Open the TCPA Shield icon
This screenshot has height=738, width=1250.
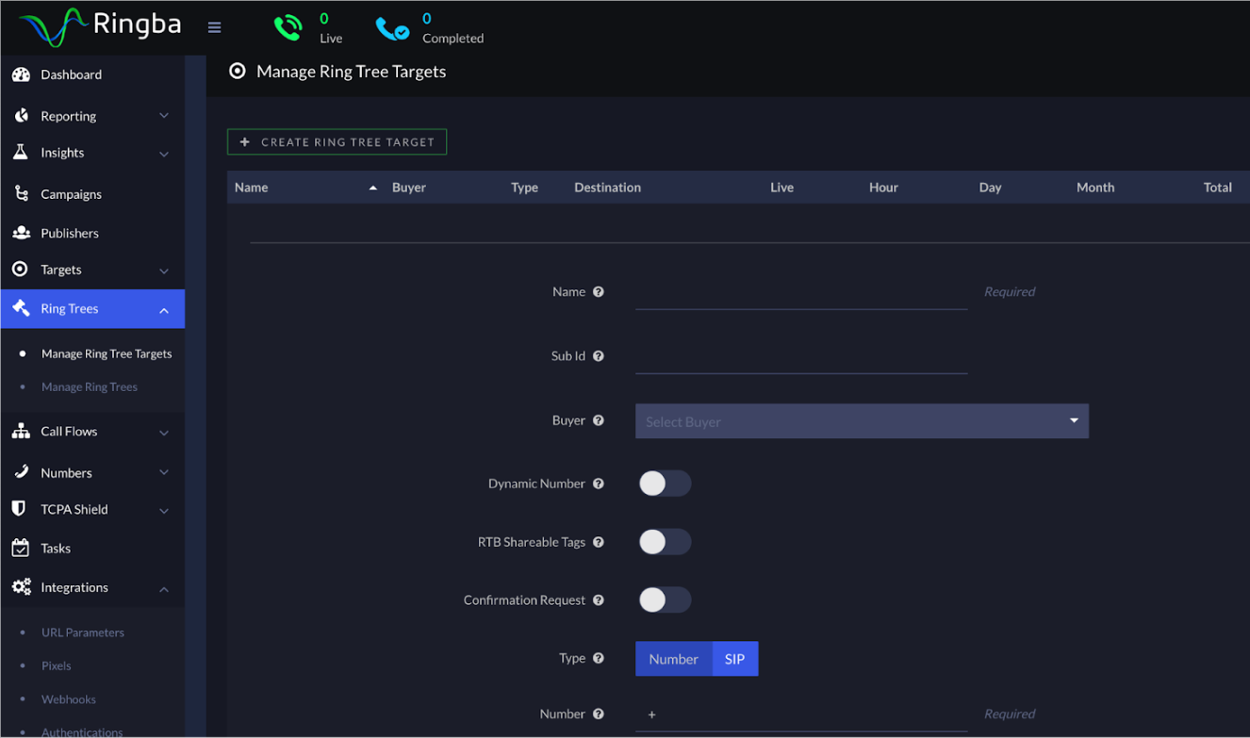click(x=21, y=509)
